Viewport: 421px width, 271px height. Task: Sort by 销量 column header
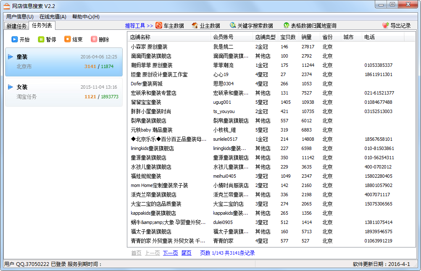point(307,37)
